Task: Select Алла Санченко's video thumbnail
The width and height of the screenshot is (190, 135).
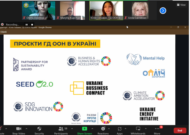Action: (140, 10)
